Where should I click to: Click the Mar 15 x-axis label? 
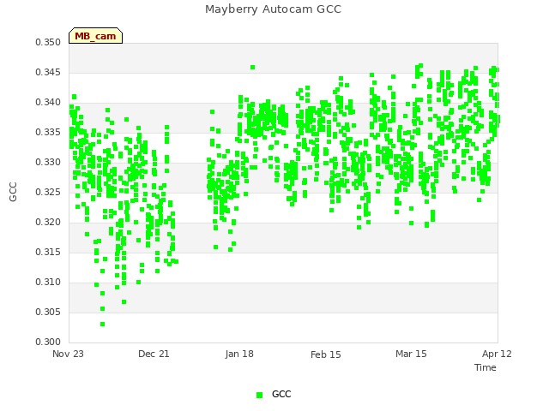pos(411,354)
